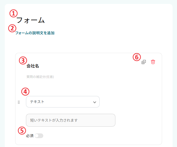Click the 短いテキストが入力されます preview box
This screenshot has width=177, height=147.
point(71,120)
